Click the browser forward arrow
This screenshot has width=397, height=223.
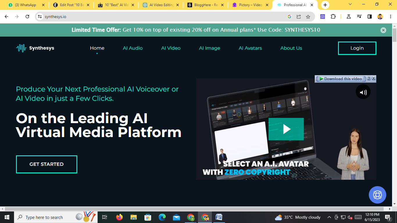click(x=17, y=17)
